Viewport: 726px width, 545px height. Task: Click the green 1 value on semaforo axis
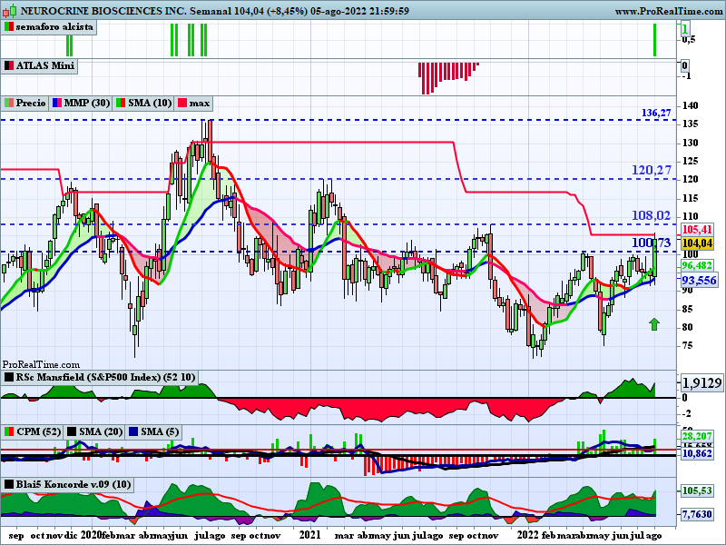[x=685, y=30]
